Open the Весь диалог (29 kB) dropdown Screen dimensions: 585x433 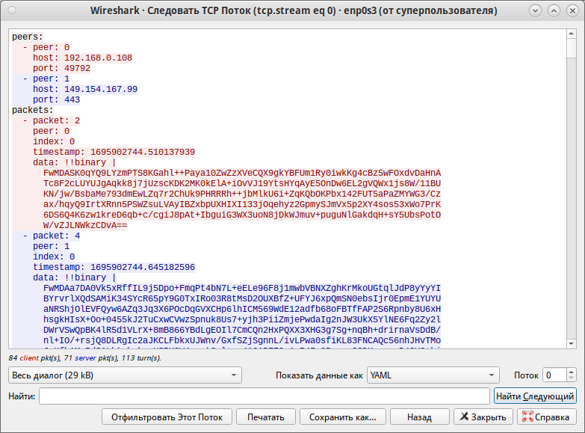(125, 375)
